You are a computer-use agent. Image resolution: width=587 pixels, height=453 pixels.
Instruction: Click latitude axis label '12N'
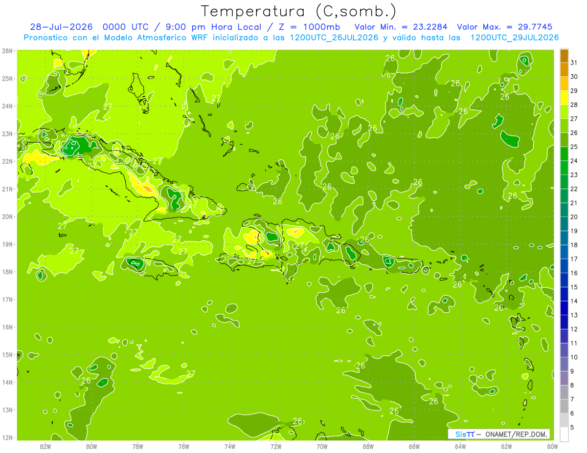click(x=7, y=437)
